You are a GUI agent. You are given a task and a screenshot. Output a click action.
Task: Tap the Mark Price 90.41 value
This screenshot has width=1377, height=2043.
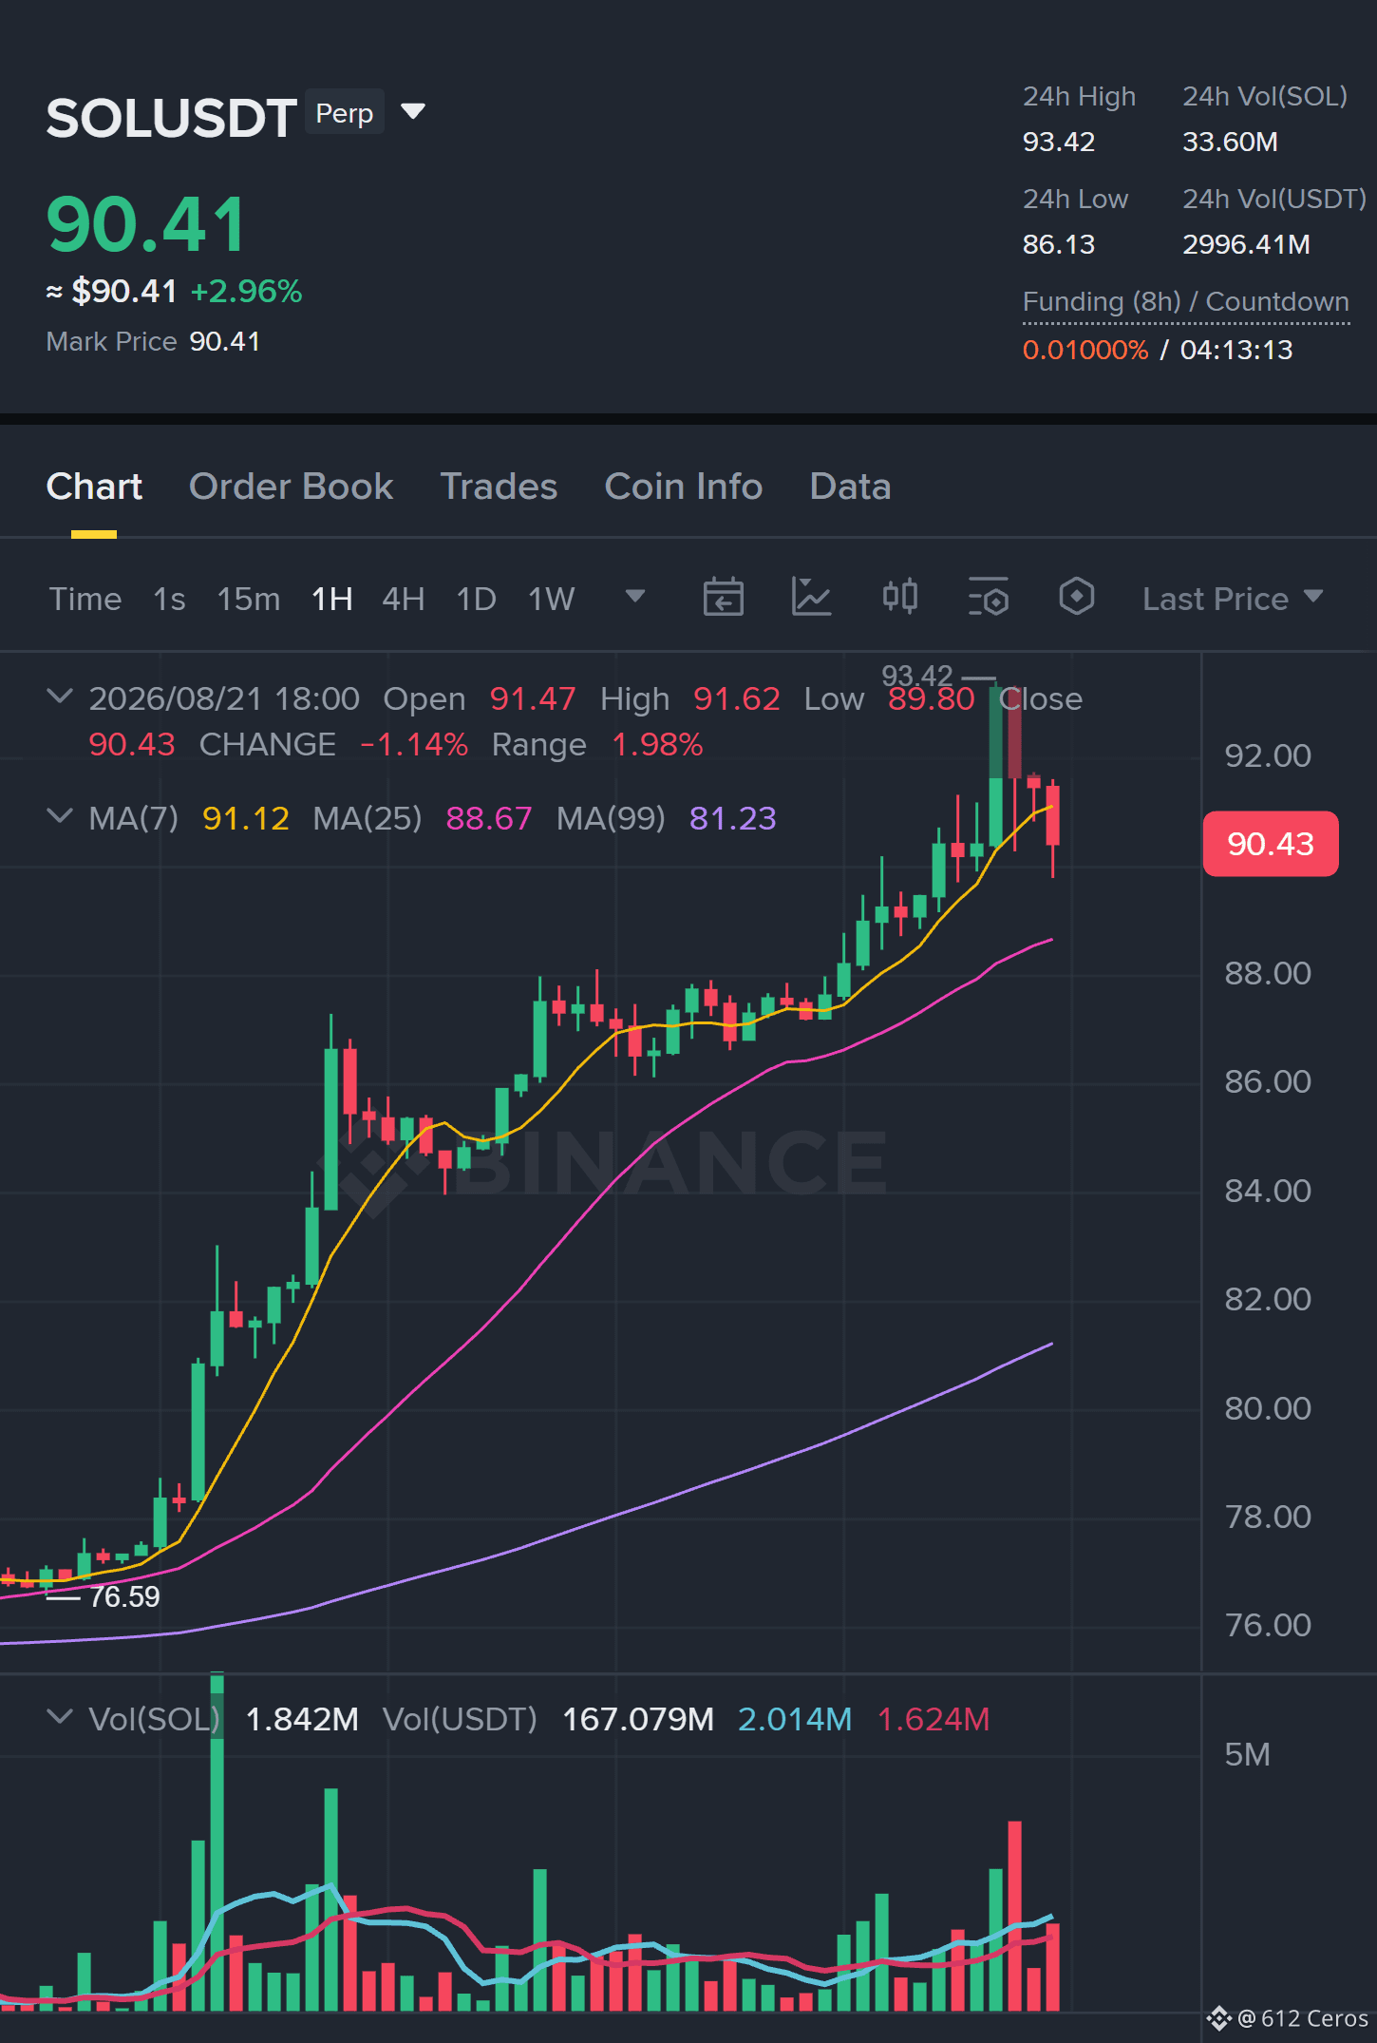click(225, 341)
